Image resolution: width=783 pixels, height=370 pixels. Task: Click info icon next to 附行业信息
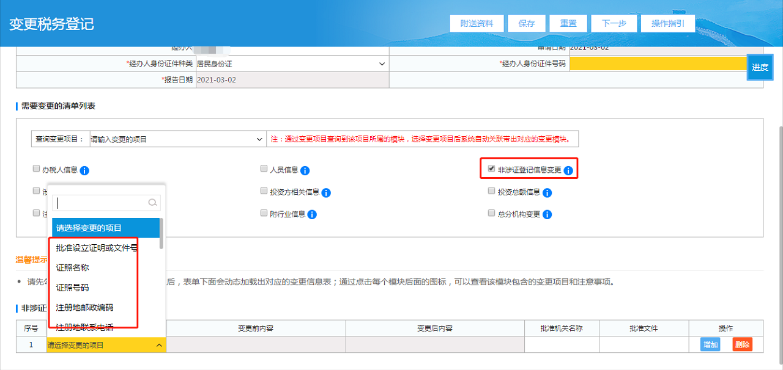312,214
